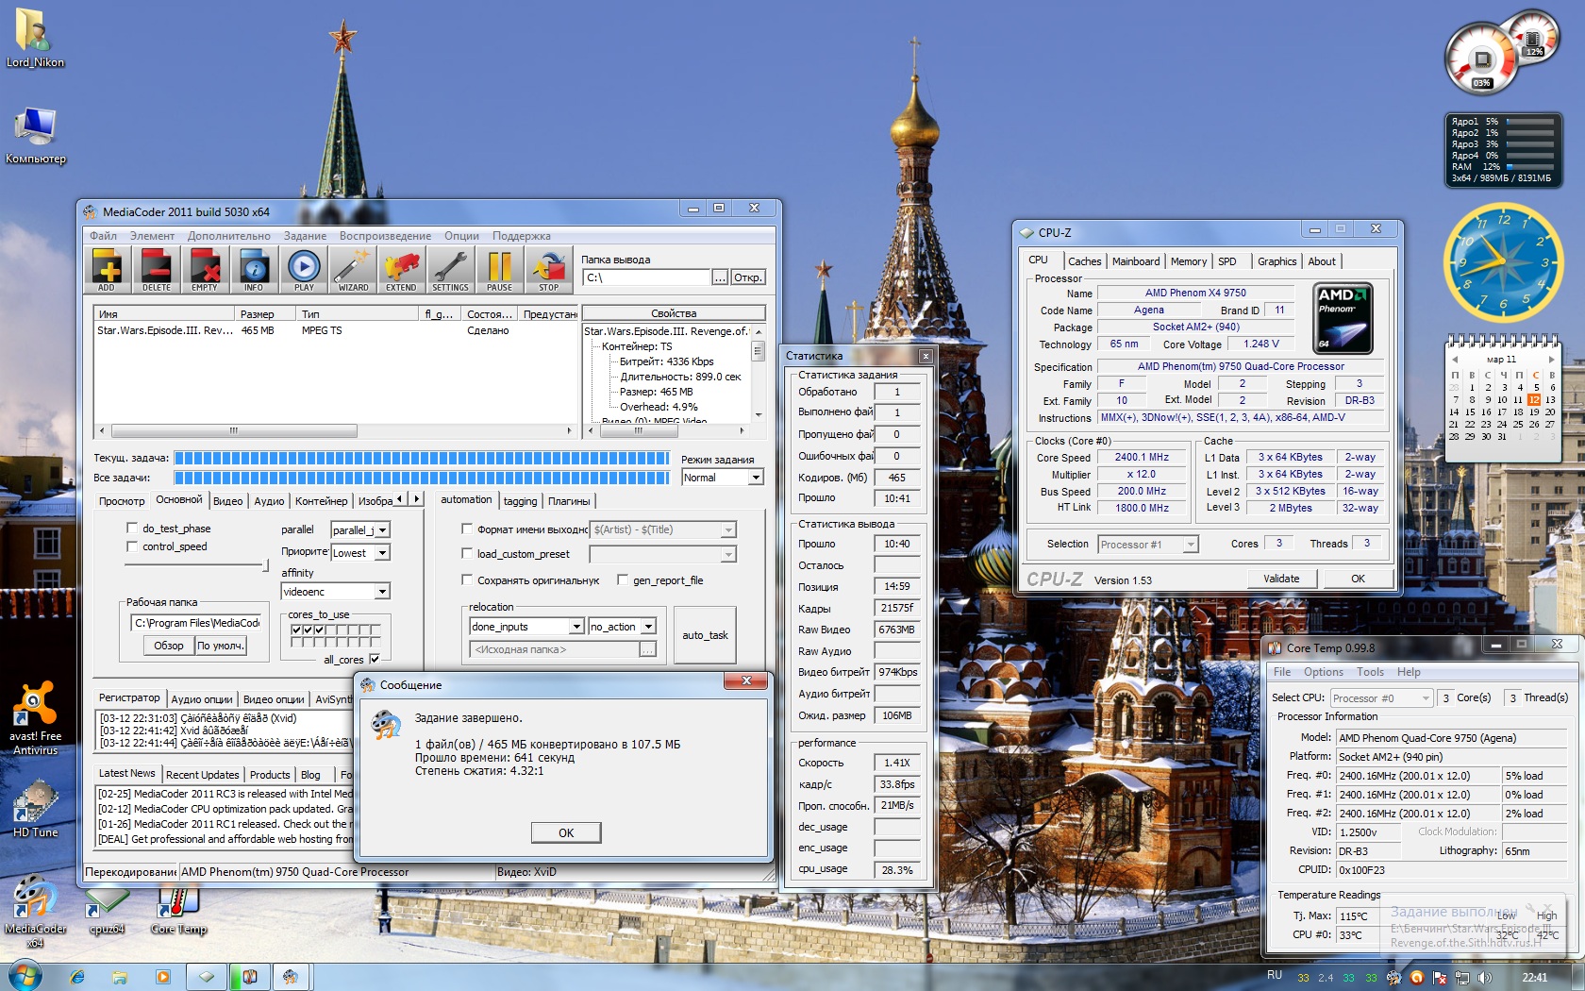Click the AMD Phenom logo in CPU-Z
Screen dimensions: 1585x991
pos(1343,319)
